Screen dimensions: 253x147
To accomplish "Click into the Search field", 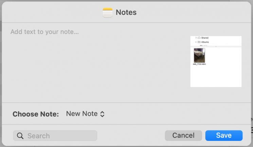I will (55, 135).
